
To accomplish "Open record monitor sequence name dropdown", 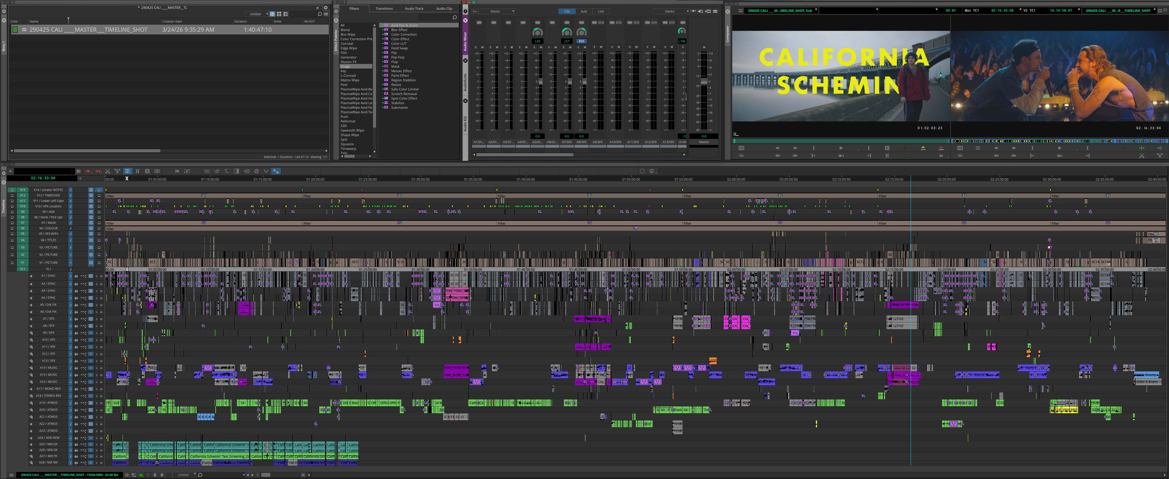I will (x=1119, y=10).
